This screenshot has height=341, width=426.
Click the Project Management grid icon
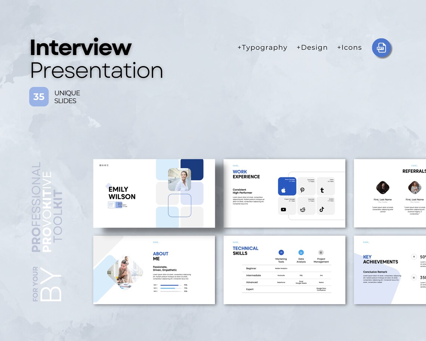point(321,252)
